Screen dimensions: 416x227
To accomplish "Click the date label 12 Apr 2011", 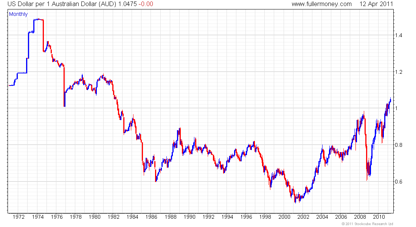I will (x=376, y=4).
